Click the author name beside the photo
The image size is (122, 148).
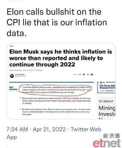(x=20, y=74)
